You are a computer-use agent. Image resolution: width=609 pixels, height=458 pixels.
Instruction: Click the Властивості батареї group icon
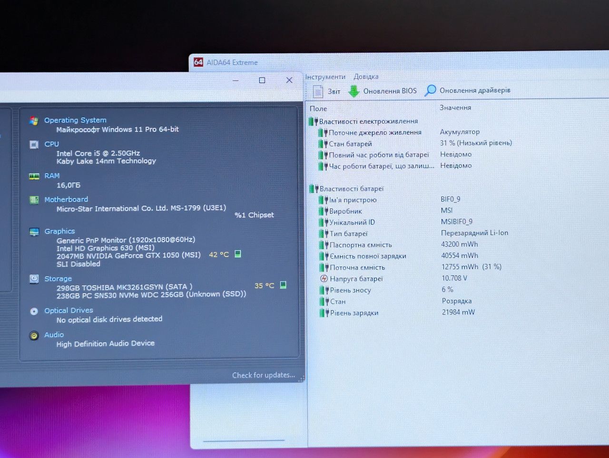coord(314,189)
